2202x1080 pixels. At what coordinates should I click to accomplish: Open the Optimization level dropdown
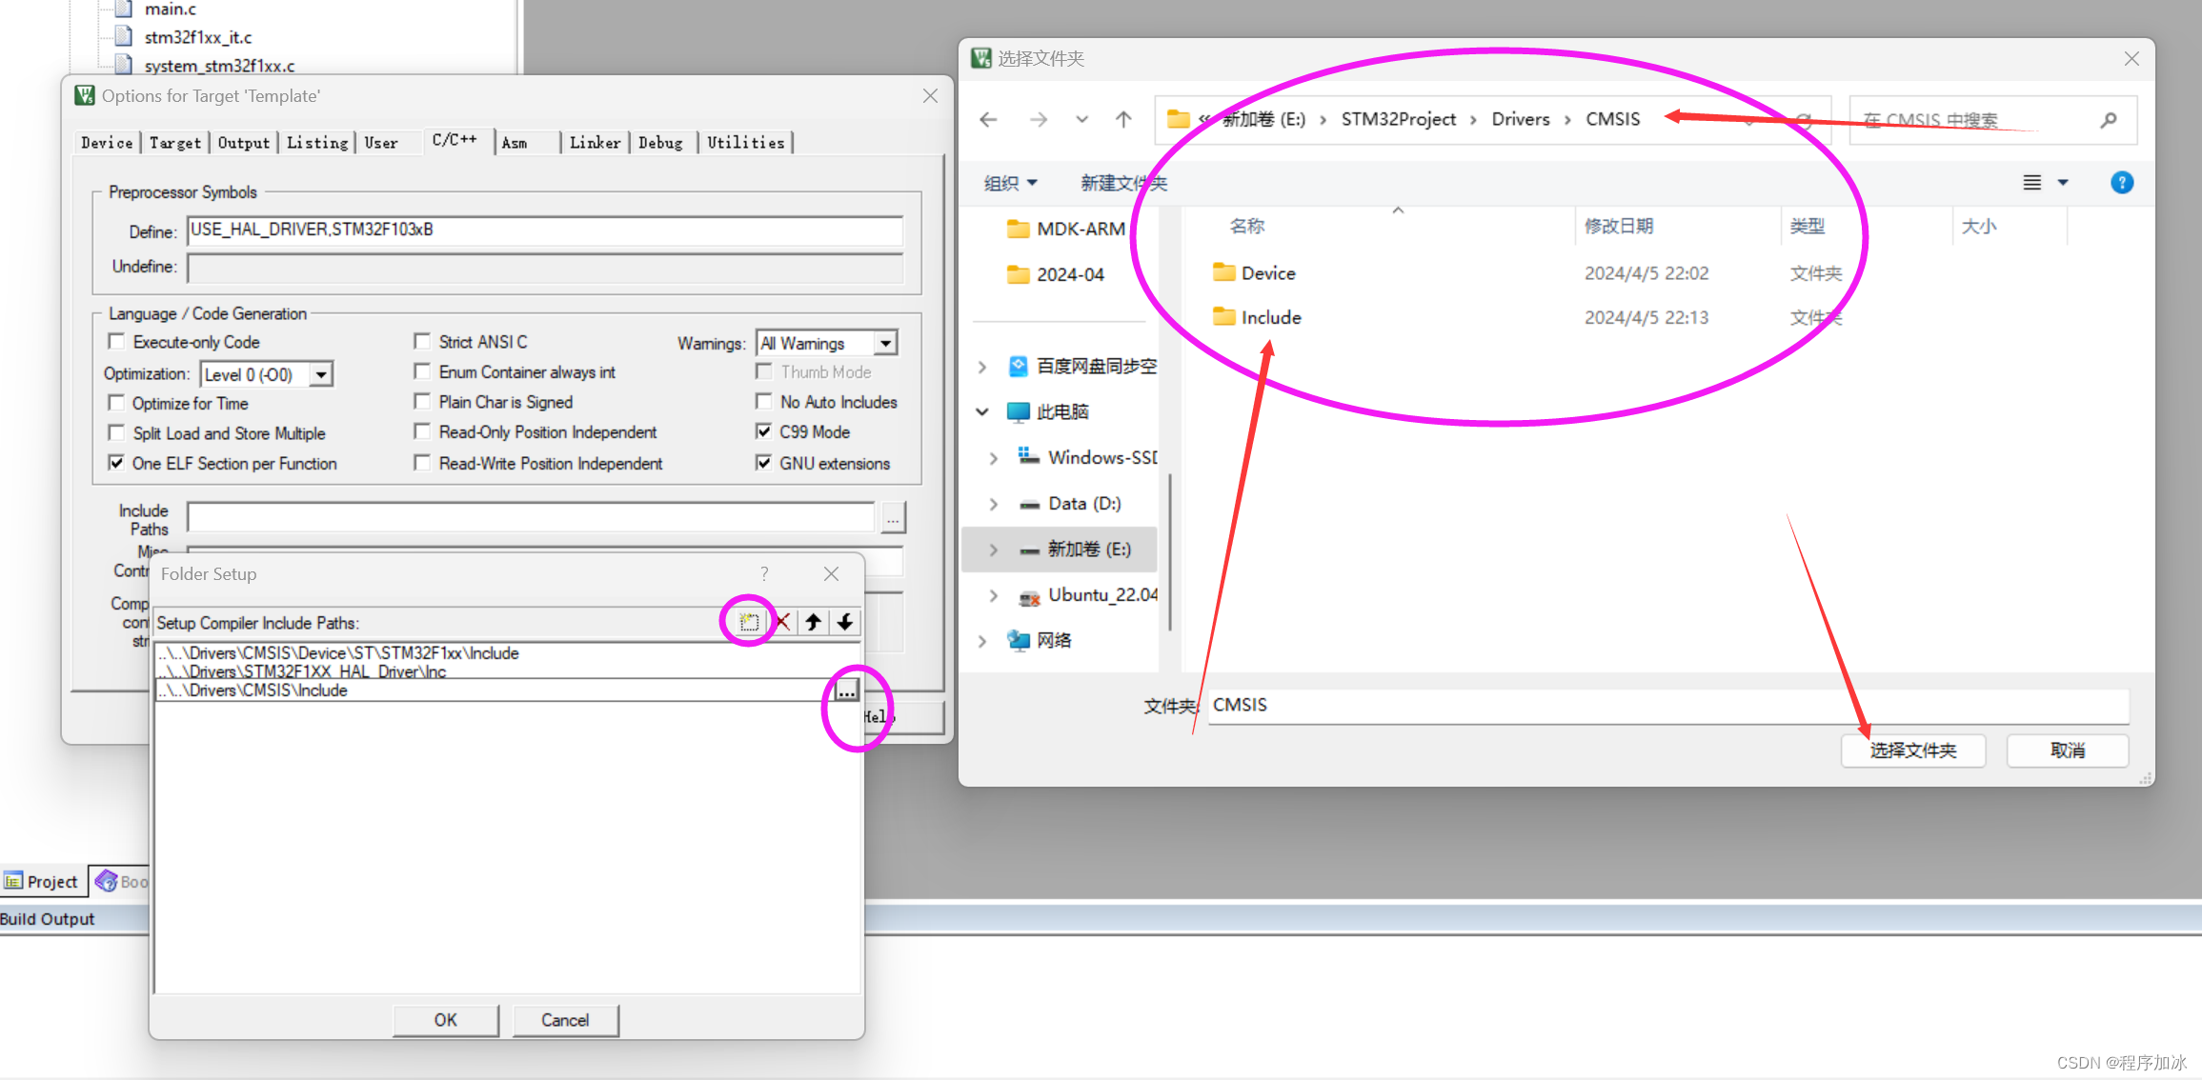coord(321,374)
